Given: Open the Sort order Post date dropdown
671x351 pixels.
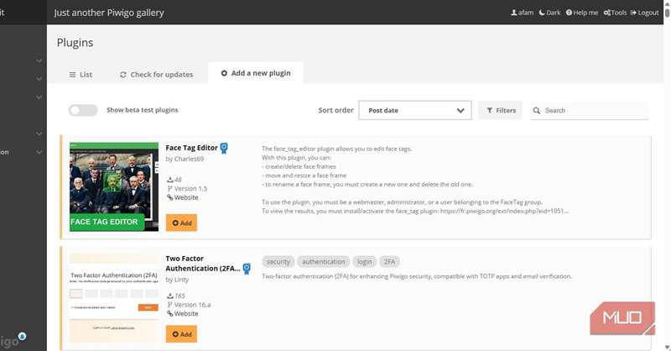Looking at the screenshot, I should [414, 111].
